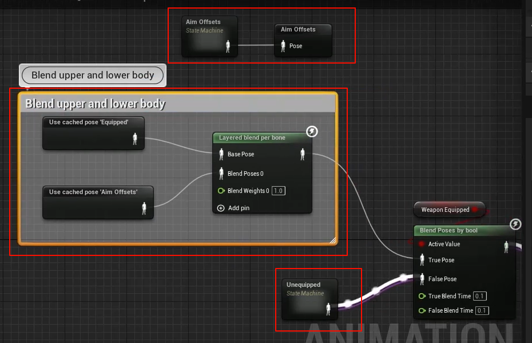The image size is (532, 343).
Task: Click the Layered blend per bone output pose pin
Action: coord(303,154)
